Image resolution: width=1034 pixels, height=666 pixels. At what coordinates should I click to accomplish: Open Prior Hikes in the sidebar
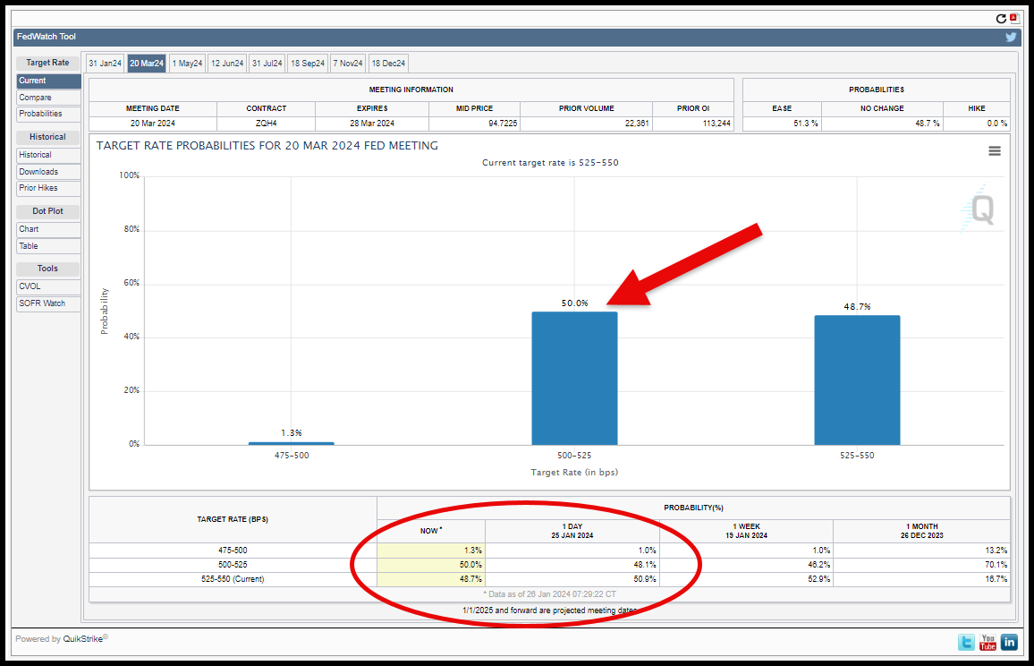pos(49,188)
